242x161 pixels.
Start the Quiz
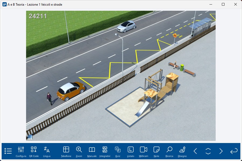[118, 152]
